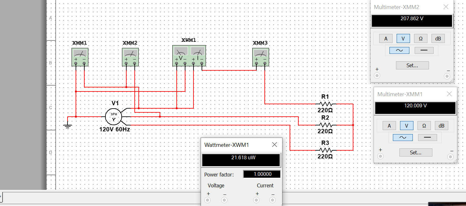Select the XWM1 wattmeter instrument icon
The width and height of the screenshot is (466, 206).
189,56
